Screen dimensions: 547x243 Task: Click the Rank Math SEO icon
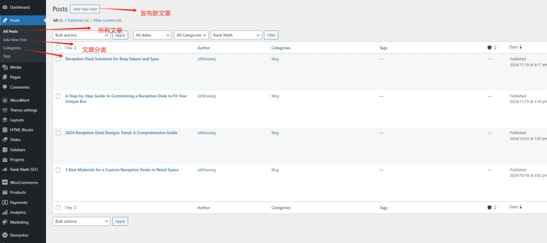(x=5, y=169)
